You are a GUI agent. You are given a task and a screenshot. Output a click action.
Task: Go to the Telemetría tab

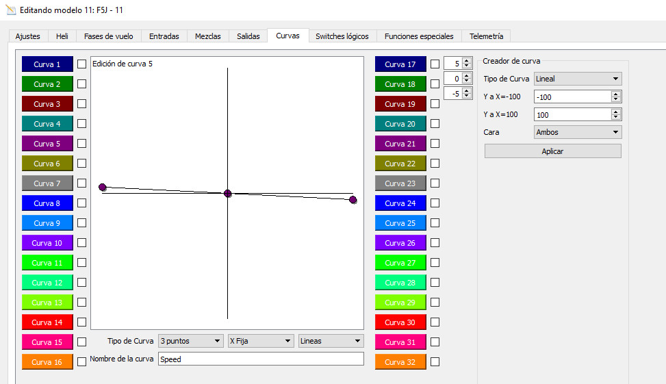tap(486, 36)
